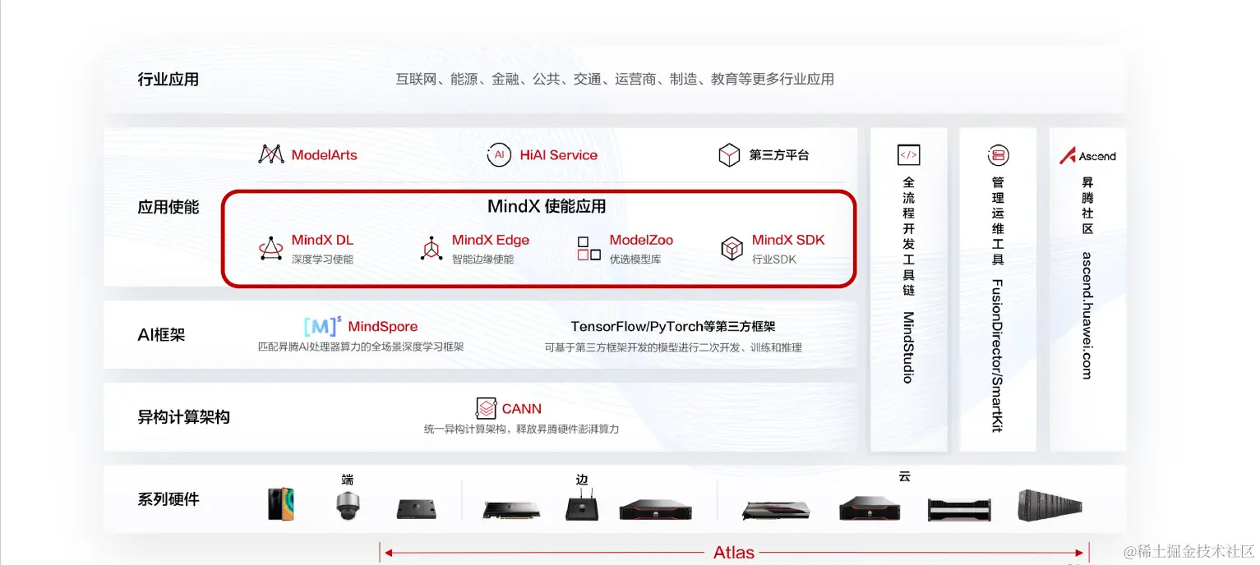Click the vertical 昇腾社区 text

[x=1087, y=205]
